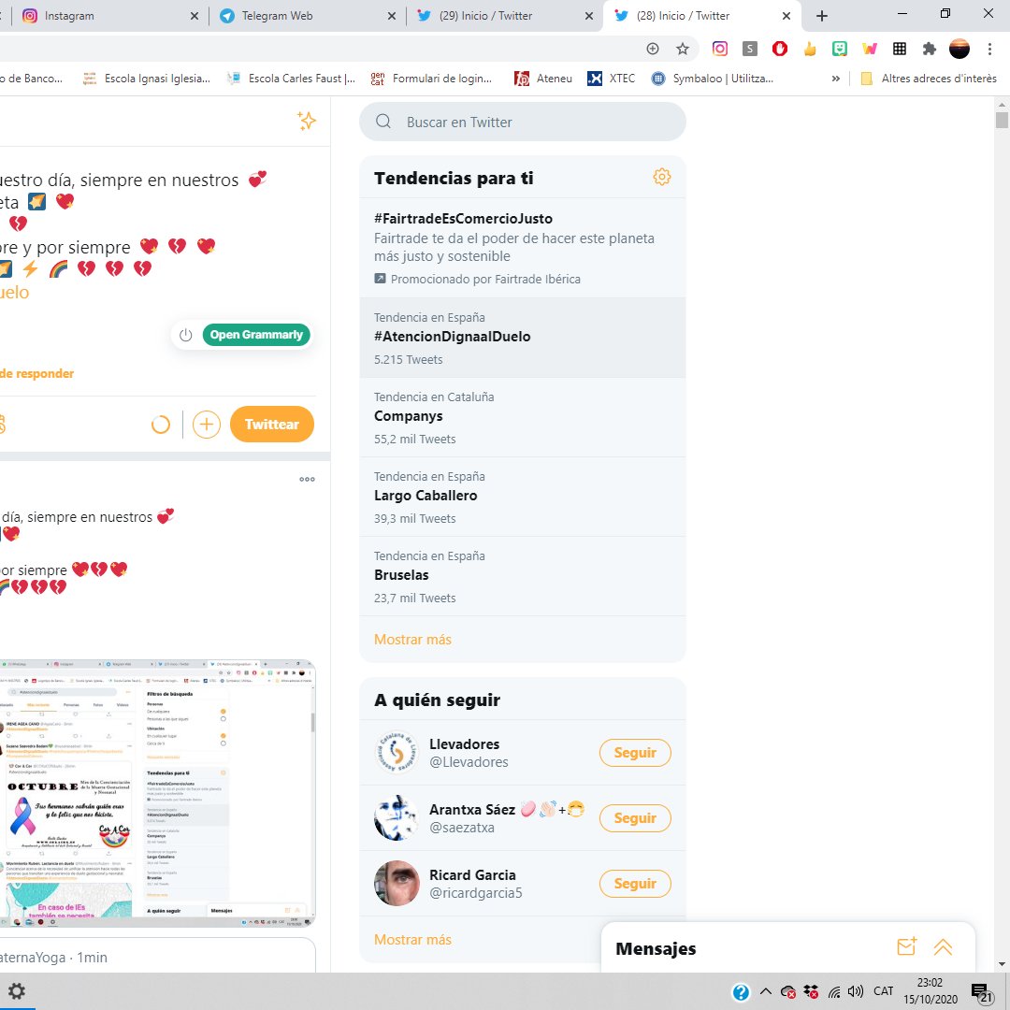Open the Escola Carles Faust bookmark
The height and width of the screenshot is (1010, 1010).
[x=292, y=79]
